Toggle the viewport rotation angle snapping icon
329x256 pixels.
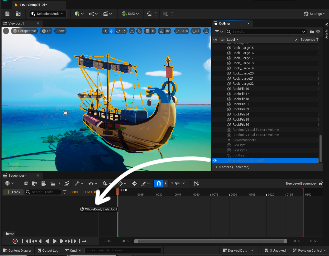click(x=161, y=31)
